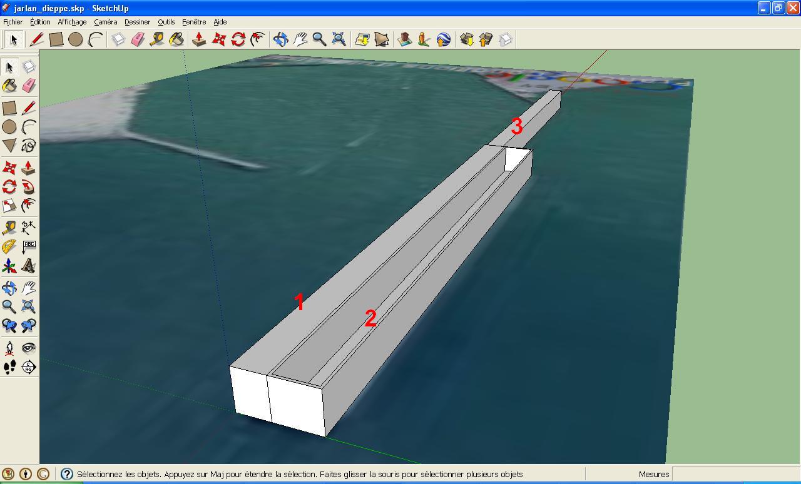Open the Fenêtre menu
This screenshot has height=484, width=801.
click(194, 22)
